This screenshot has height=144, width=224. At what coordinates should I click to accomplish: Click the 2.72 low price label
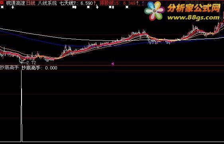[31, 63]
